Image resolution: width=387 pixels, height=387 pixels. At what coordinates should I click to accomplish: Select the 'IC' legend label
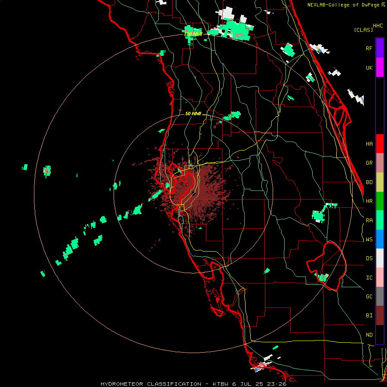(x=369, y=278)
